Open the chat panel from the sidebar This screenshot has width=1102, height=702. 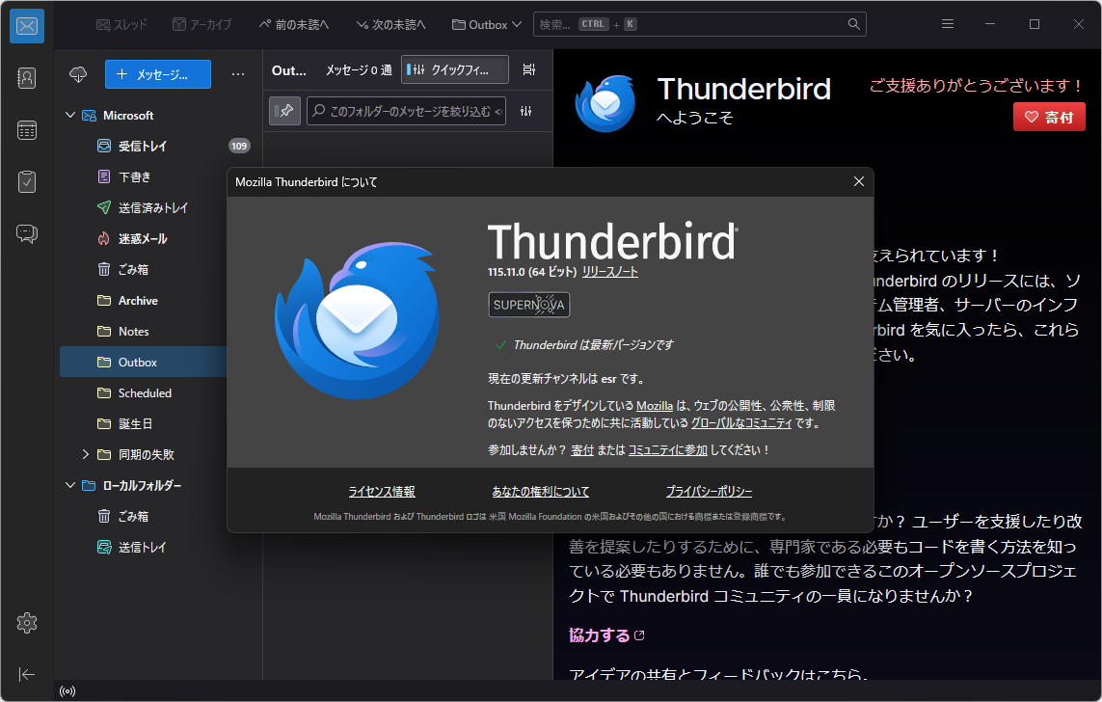pyautogui.click(x=26, y=232)
